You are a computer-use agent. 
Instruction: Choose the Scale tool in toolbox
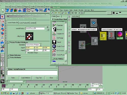click(x=2, y=33)
